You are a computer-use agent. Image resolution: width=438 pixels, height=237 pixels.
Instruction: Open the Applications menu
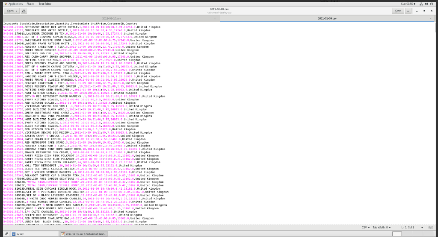pos(15,4)
